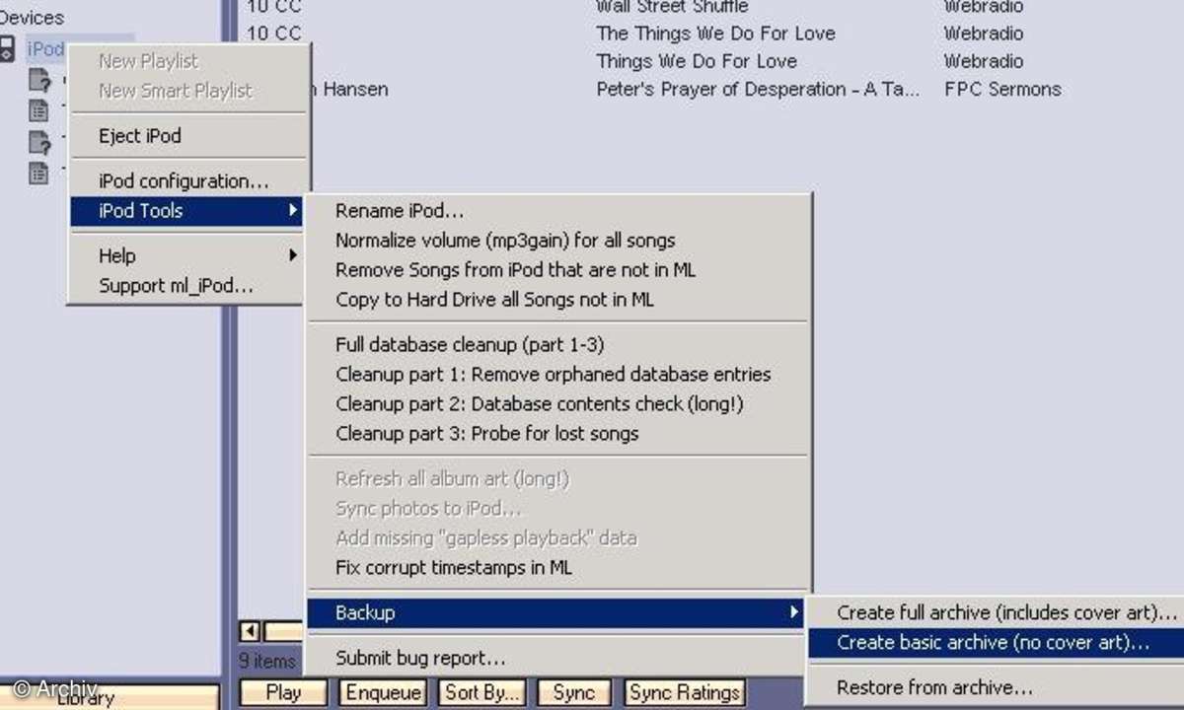The height and width of the screenshot is (710, 1184).
Task: Click the horizontal scrollbar left arrow
Action: click(x=251, y=631)
